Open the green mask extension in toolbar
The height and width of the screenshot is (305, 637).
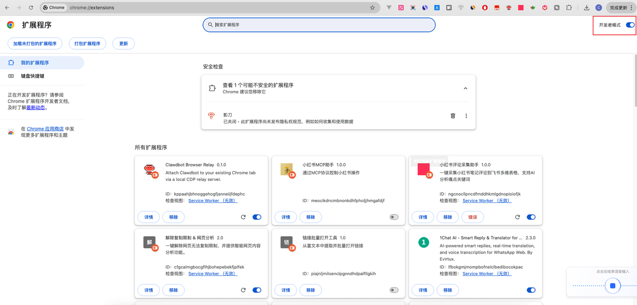pos(532,7)
